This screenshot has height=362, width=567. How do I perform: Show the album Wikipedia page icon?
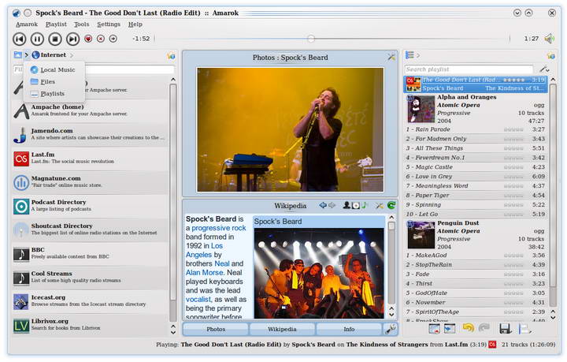pos(356,206)
